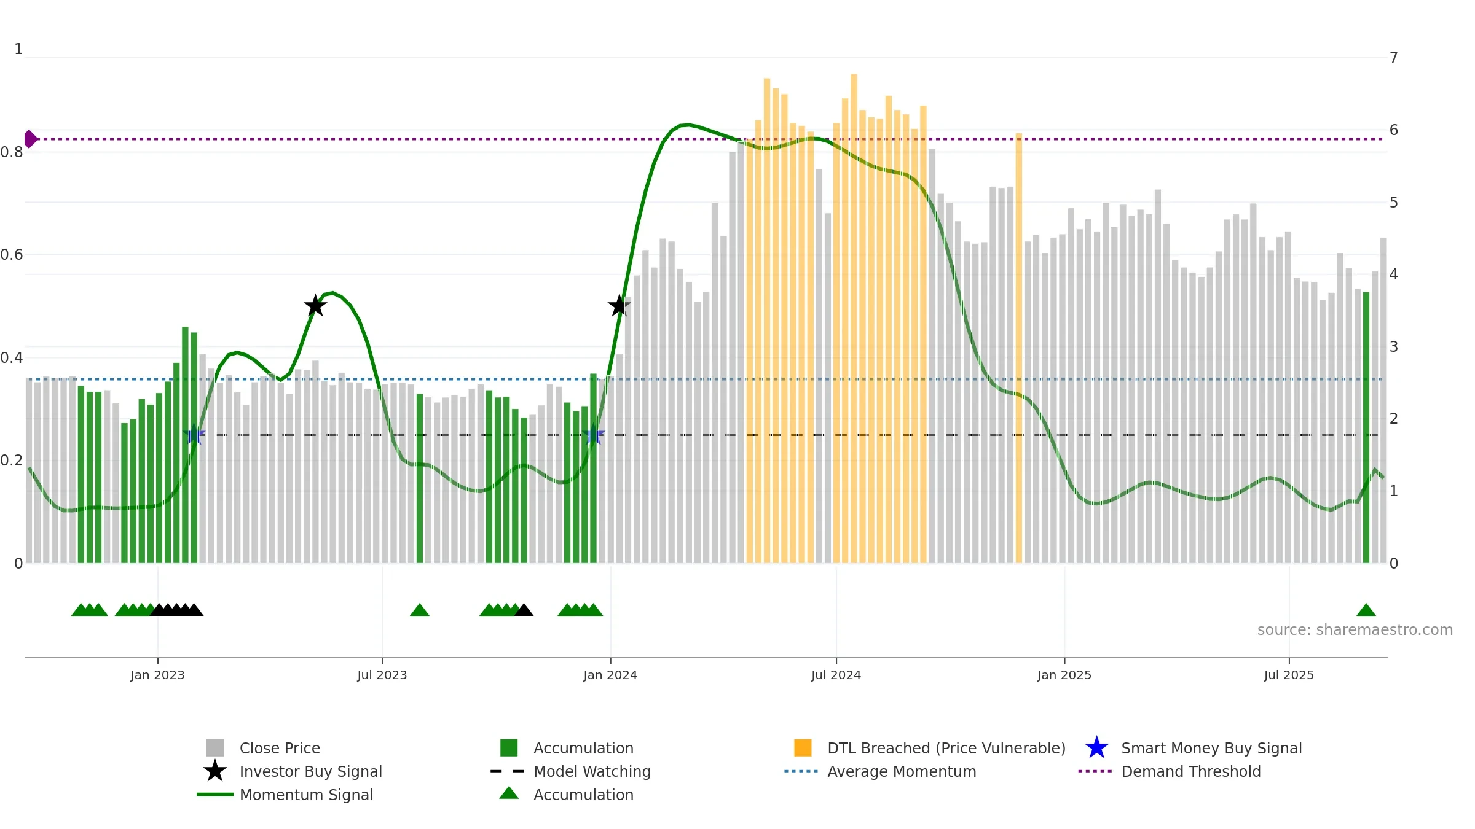Click the sharemaestro.com source text
The height and width of the screenshot is (829, 1475).
click(1355, 630)
